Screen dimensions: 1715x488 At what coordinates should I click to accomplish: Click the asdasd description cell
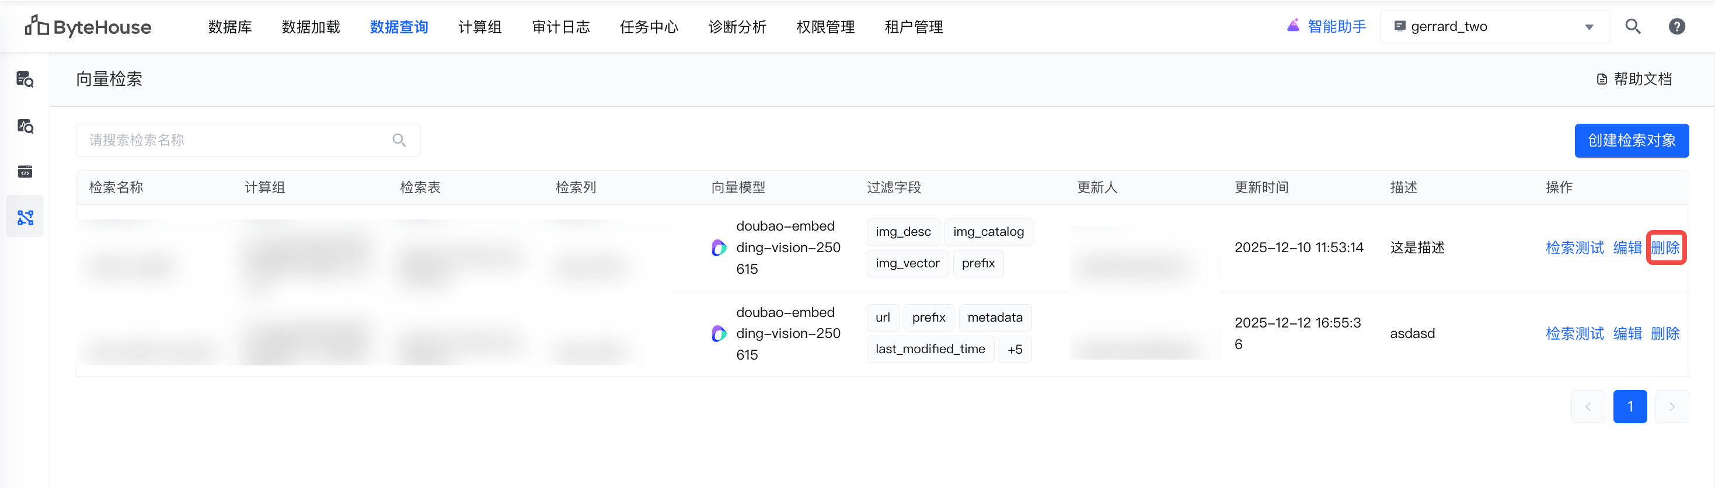(x=1412, y=333)
